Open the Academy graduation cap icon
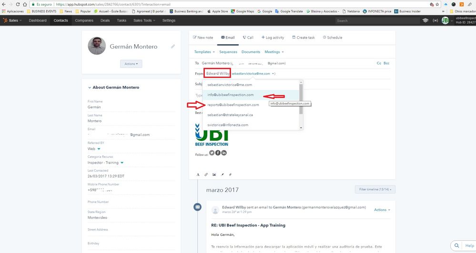This screenshot has height=253, width=476. click(425, 20)
